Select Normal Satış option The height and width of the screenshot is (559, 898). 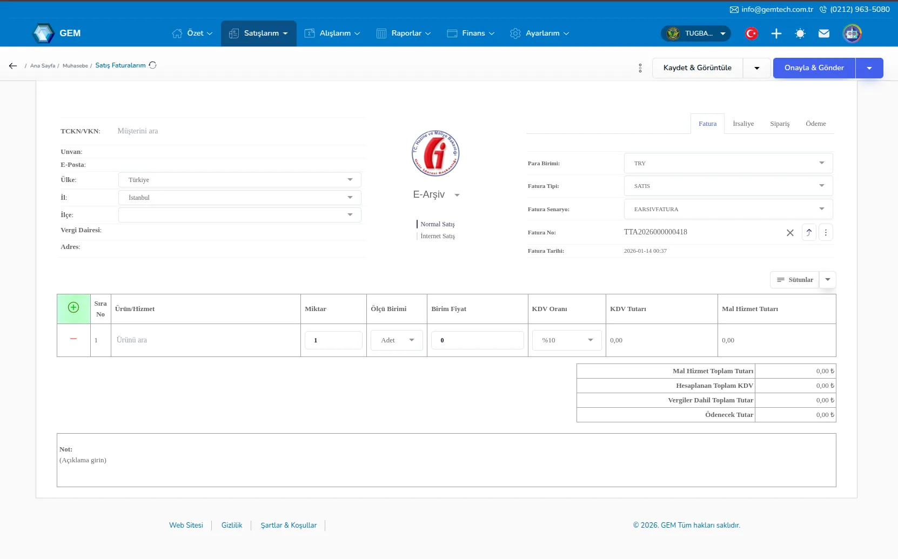coord(438,224)
